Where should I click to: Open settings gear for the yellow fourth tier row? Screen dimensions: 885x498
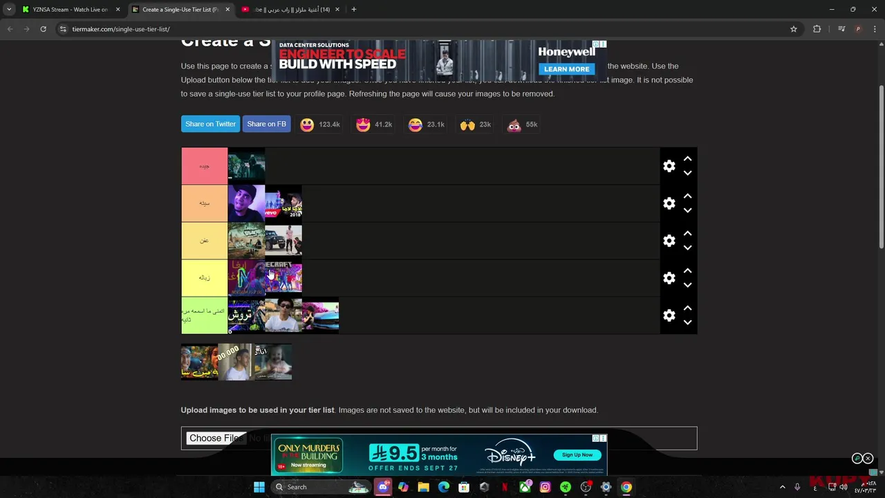click(x=669, y=278)
